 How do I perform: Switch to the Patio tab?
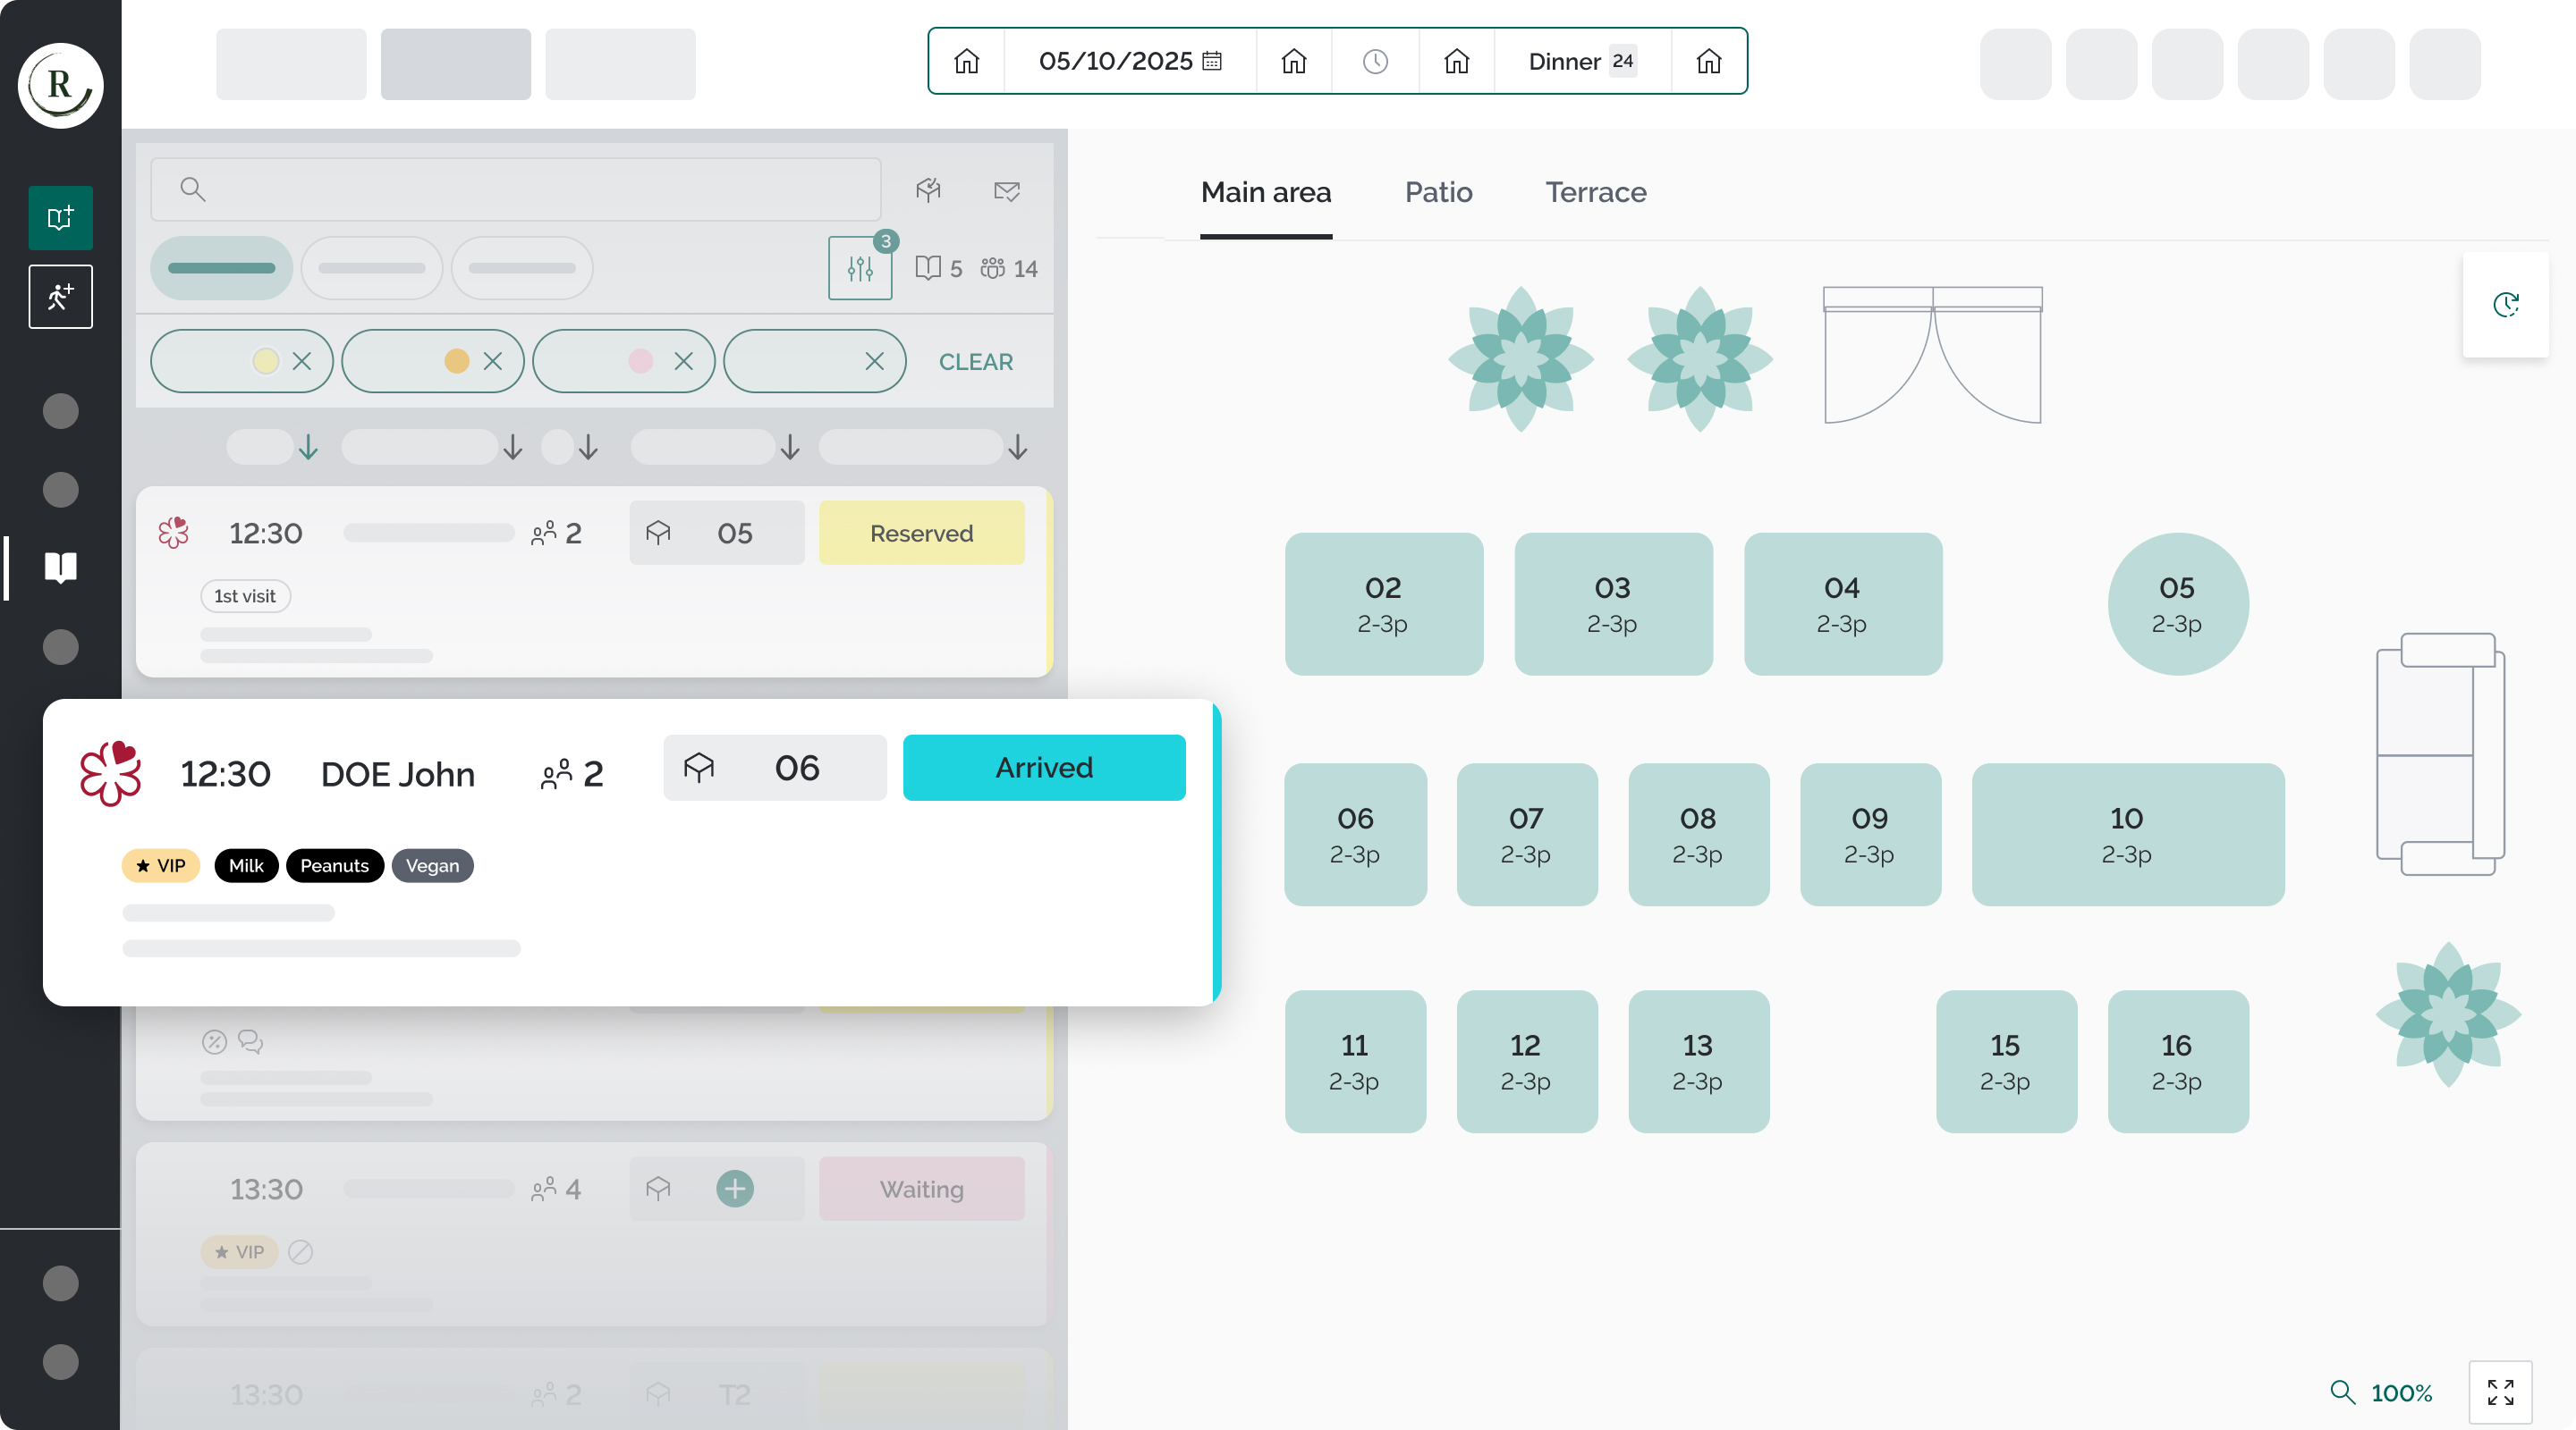point(1438,192)
